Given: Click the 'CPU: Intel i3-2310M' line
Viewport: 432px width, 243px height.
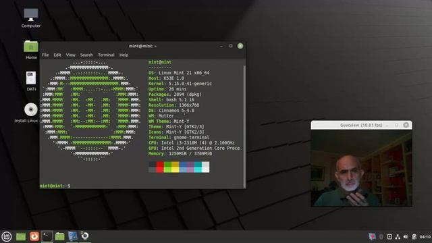Looking at the screenshot, I should [192, 142].
